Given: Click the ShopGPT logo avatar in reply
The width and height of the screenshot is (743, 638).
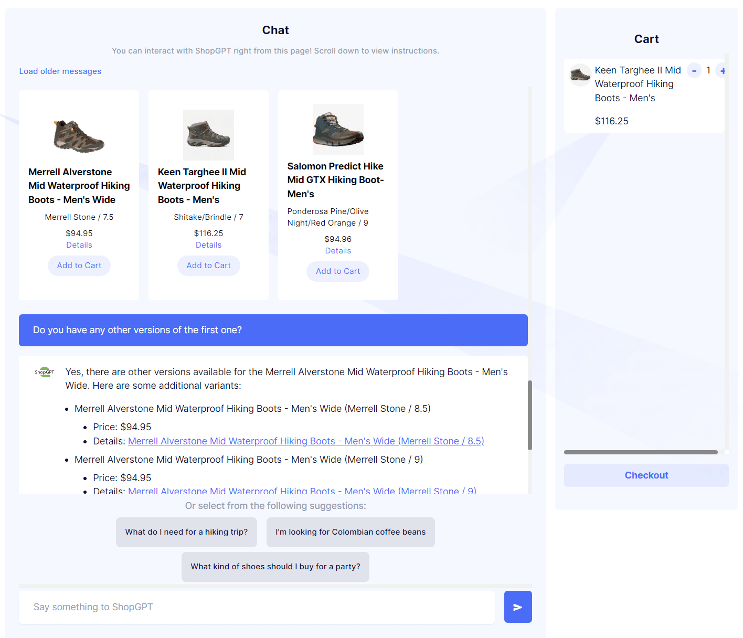Looking at the screenshot, I should point(45,372).
